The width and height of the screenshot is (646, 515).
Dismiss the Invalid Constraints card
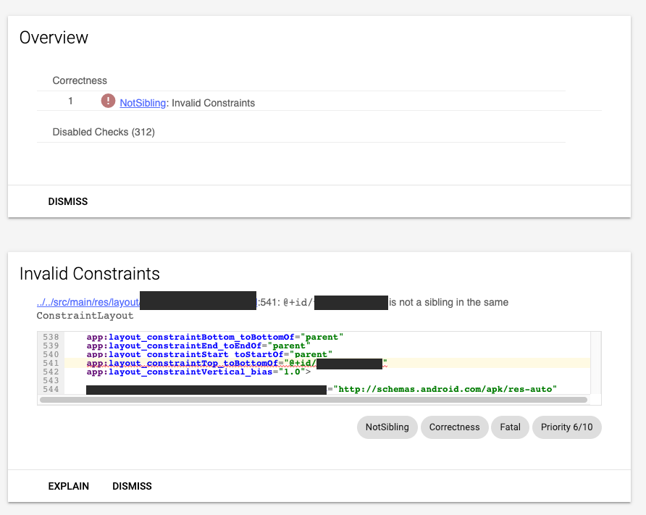tap(132, 486)
